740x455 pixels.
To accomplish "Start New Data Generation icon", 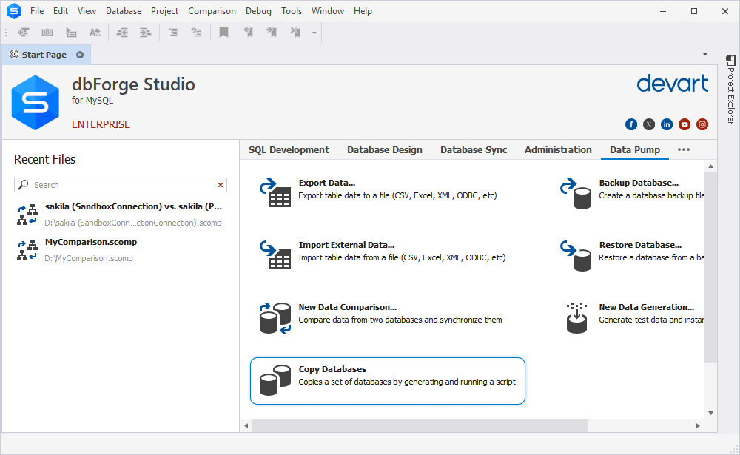I will 576,317.
